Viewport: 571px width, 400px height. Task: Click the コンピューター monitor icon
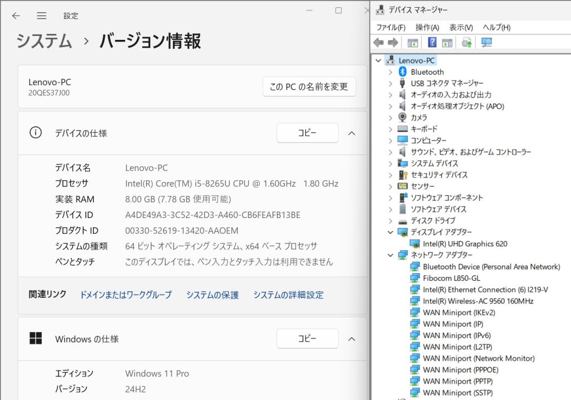pyautogui.click(x=403, y=140)
